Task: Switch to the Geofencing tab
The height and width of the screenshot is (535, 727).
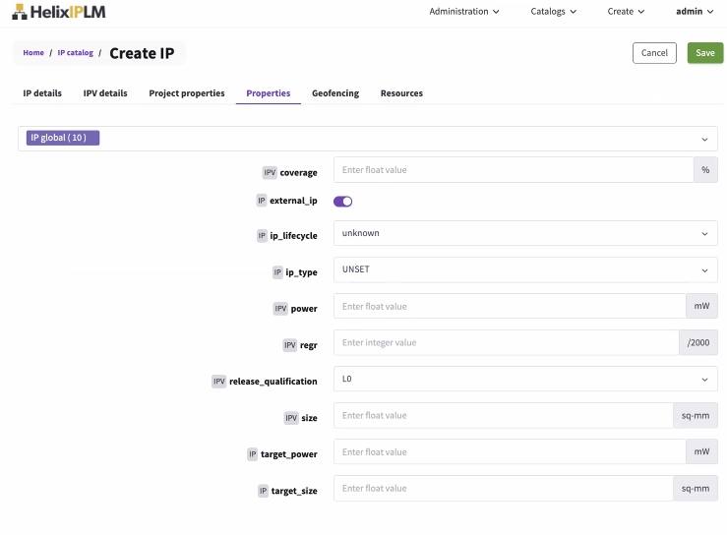Action: click(x=335, y=93)
